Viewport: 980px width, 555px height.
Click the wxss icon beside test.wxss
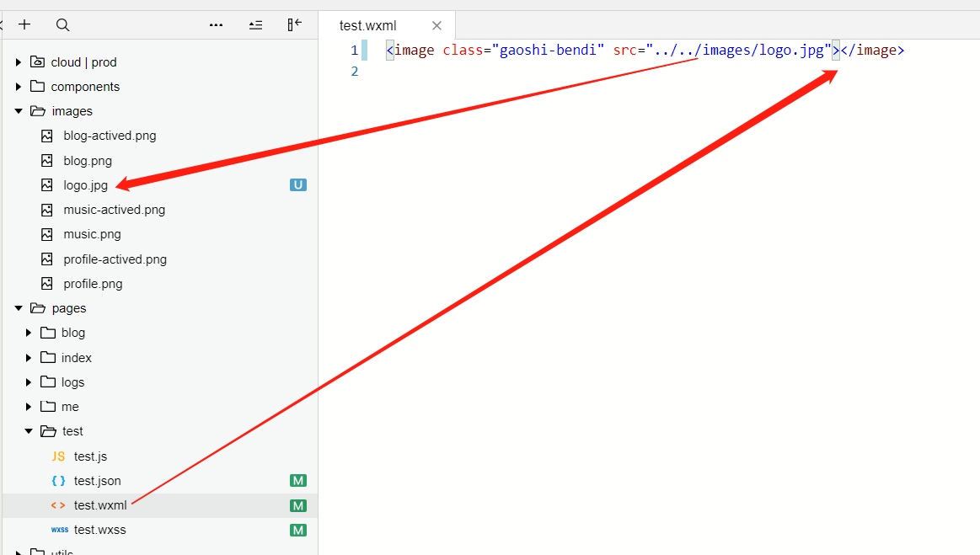tap(59, 530)
